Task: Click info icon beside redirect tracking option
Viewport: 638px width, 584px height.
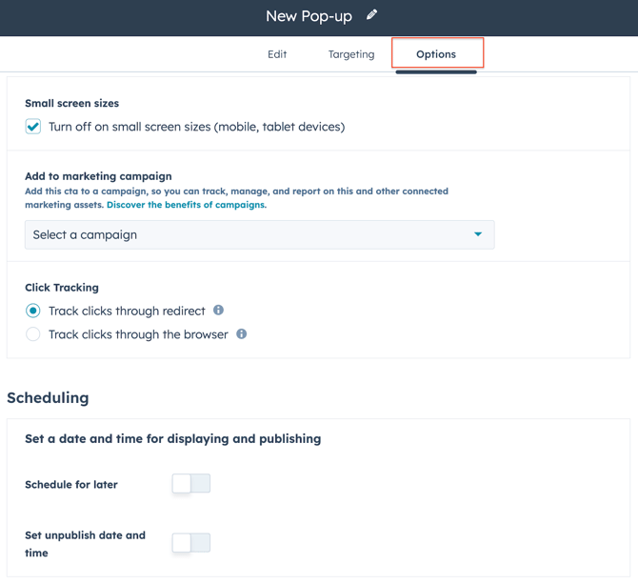Action: click(218, 311)
